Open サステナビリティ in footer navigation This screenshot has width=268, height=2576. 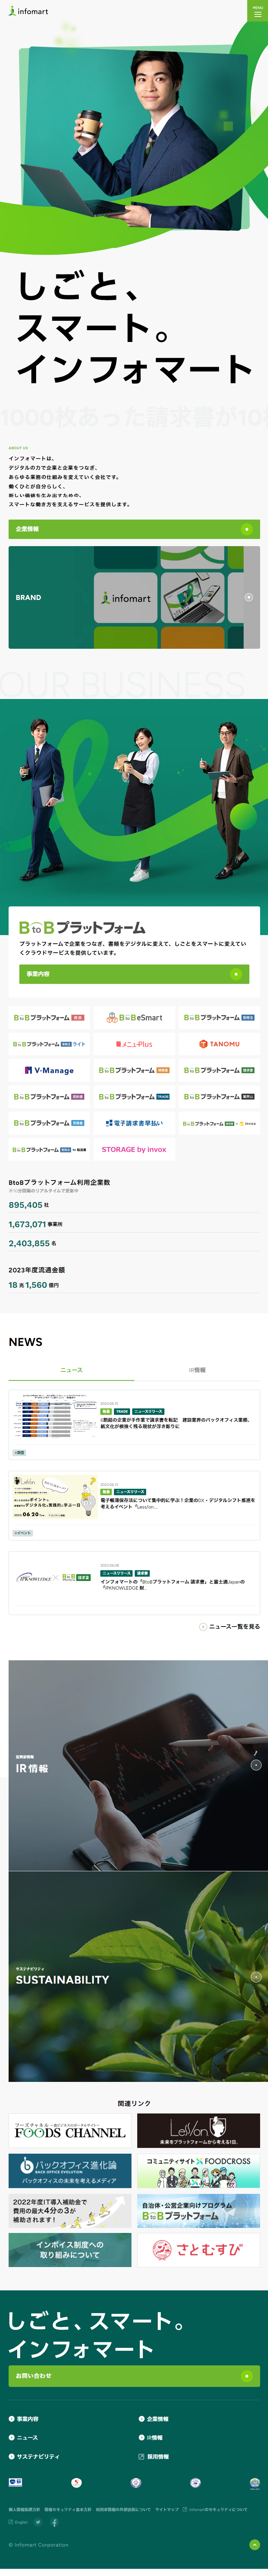(x=34, y=2456)
